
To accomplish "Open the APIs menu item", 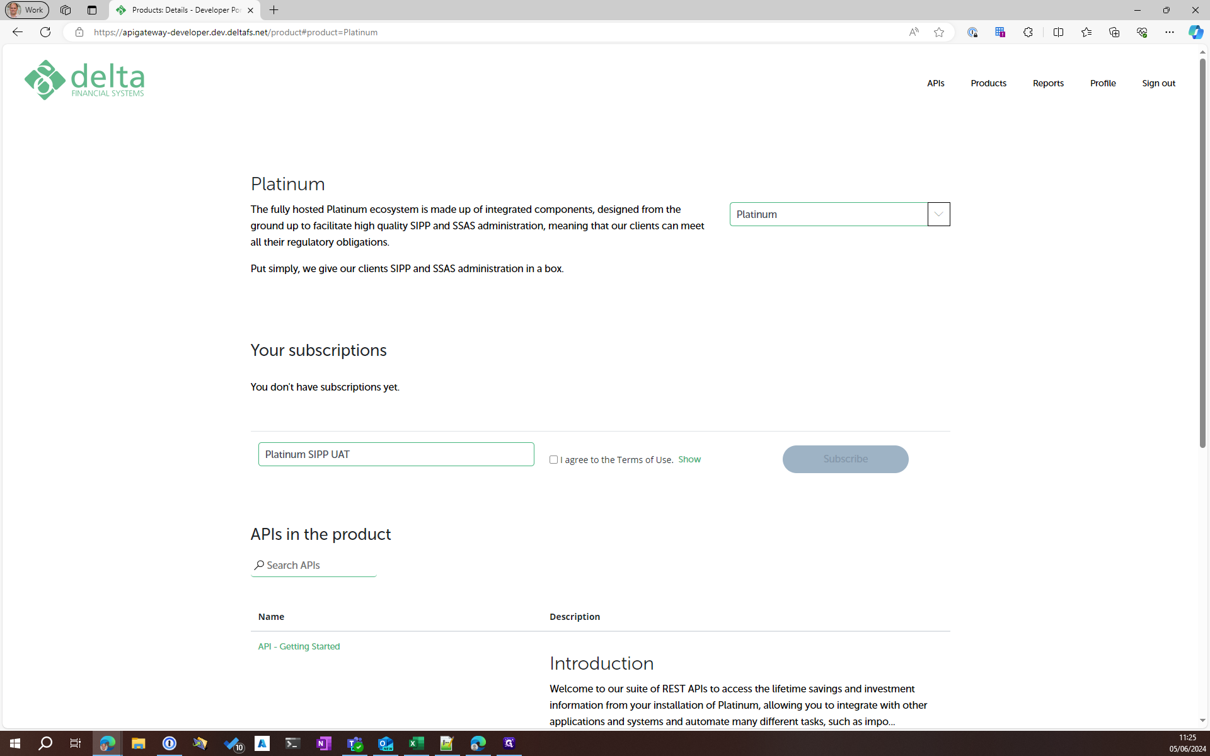I will coord(935,83).
